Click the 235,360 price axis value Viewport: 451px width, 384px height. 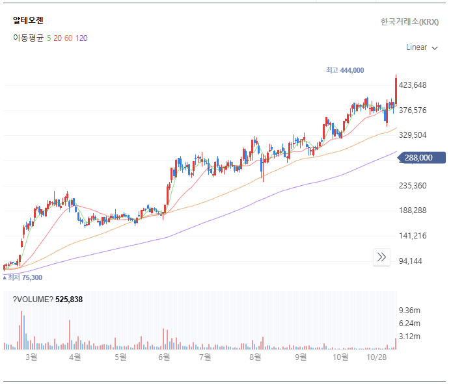pos(413,186)
